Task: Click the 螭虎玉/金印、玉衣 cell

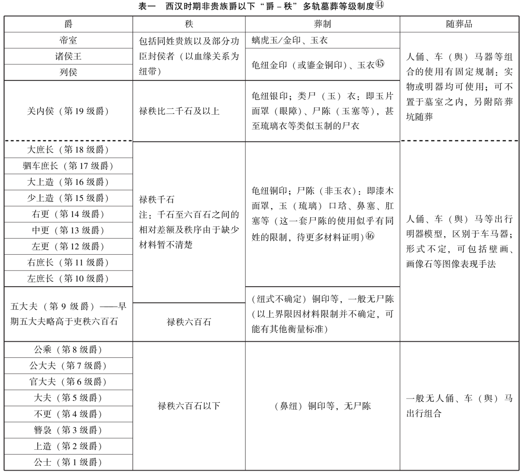Action: [x=322, y=40]
